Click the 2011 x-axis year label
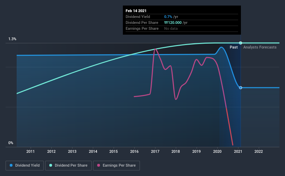 [30, 151]
